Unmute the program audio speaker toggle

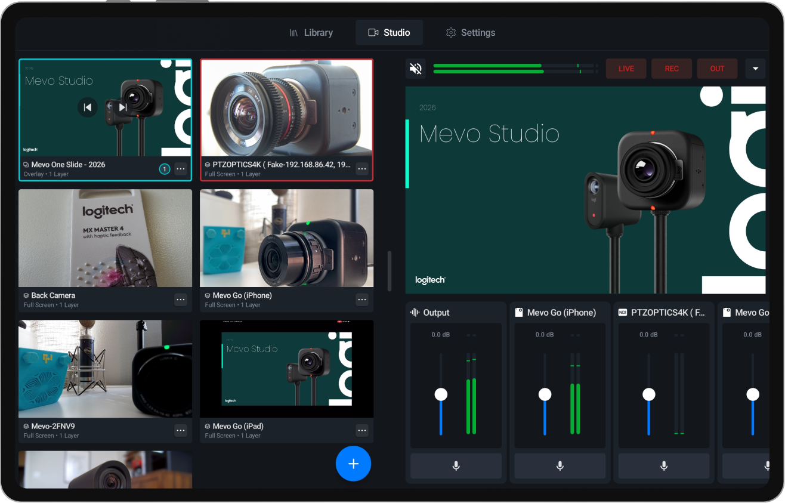[x=416, y=68]
